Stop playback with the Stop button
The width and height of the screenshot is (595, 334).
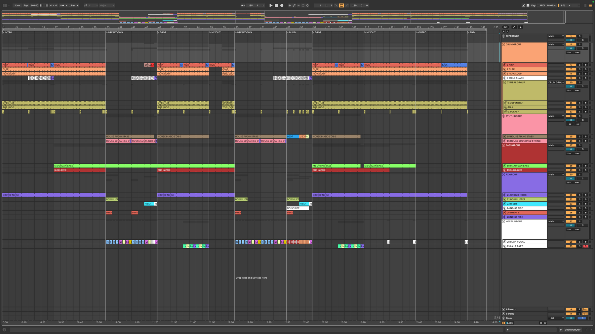(276, 5)
